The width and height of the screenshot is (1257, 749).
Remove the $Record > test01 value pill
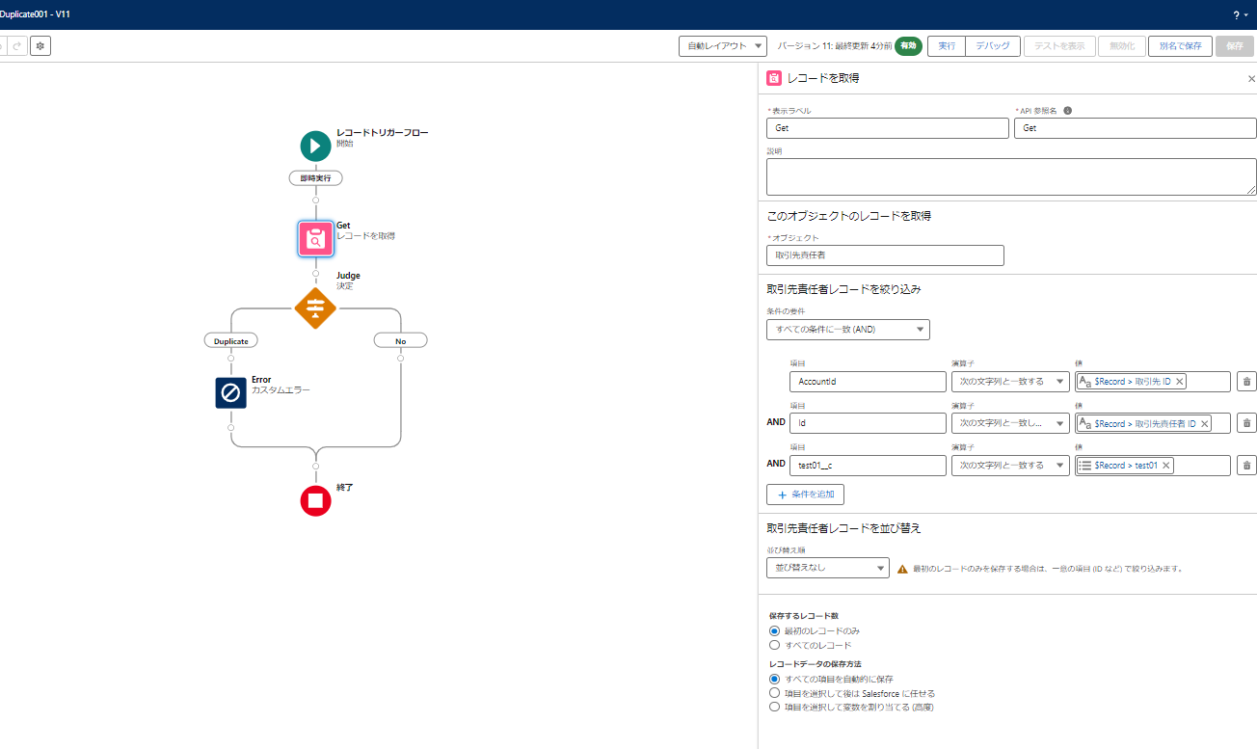point(1166,466)
